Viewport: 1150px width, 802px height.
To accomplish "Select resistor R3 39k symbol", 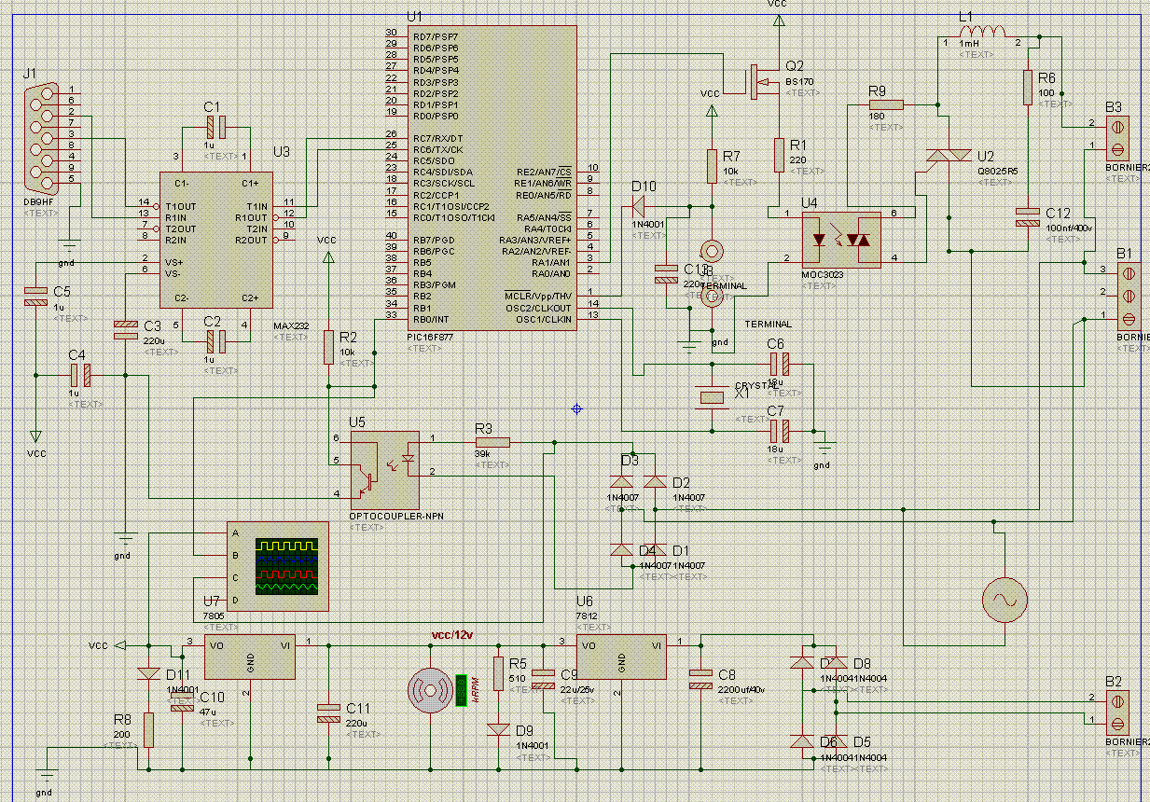I will coord(492,442).
